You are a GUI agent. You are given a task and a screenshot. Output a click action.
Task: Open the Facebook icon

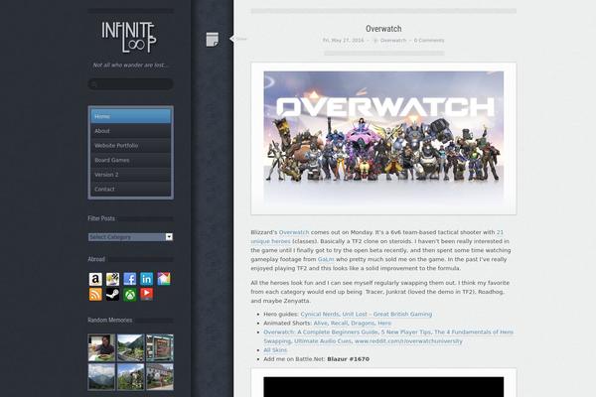click(x=129, y=279)
